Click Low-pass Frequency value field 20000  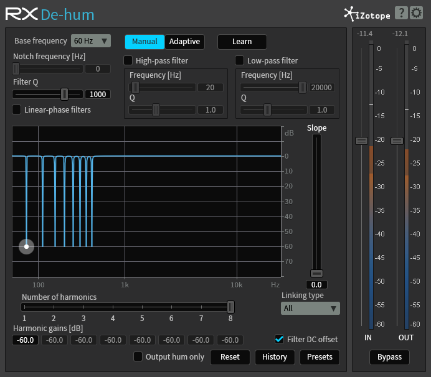coord(321,88)
